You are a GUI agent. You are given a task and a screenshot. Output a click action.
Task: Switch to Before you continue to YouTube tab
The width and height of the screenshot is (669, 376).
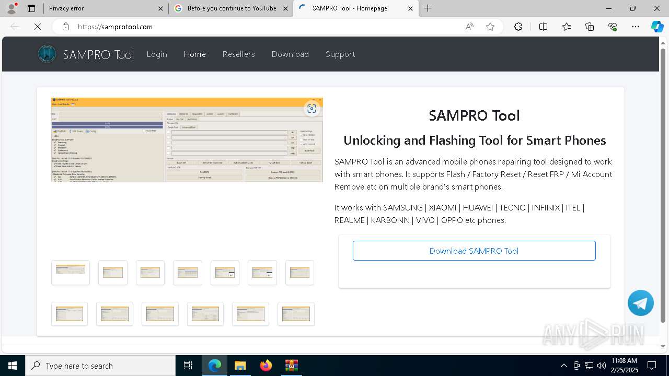[230, 8]
